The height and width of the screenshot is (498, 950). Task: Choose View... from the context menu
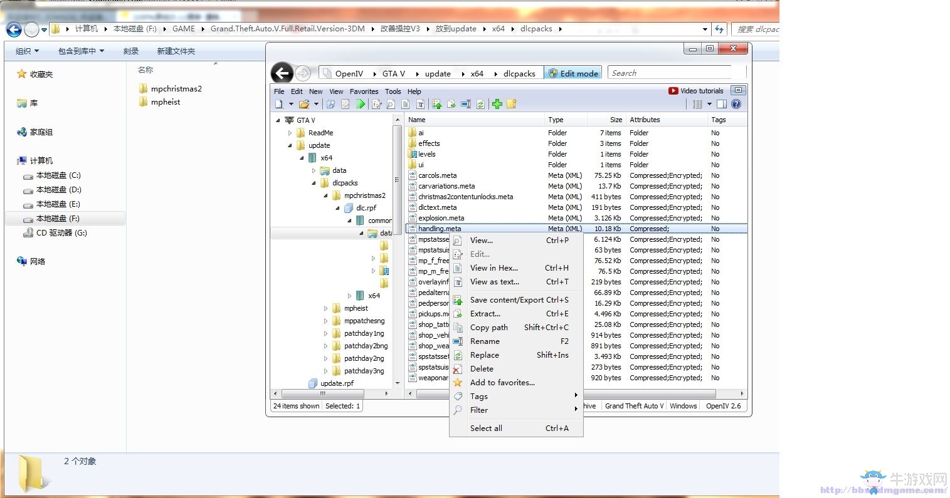pyautogui.click(x=516, y=240)
